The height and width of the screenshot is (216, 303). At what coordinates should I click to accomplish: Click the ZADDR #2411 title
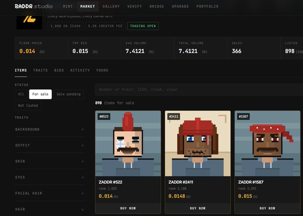pos(180,182)
